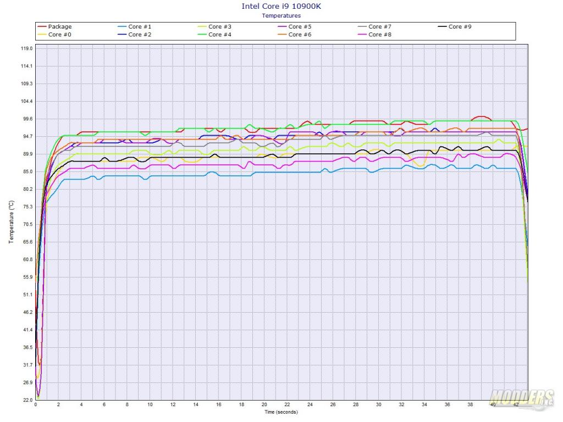
Task: Click the 85.0 temperature axis value
Action: [27, 171]
